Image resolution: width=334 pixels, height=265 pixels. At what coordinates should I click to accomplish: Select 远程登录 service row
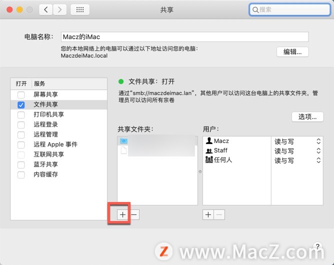pos(59,124)
